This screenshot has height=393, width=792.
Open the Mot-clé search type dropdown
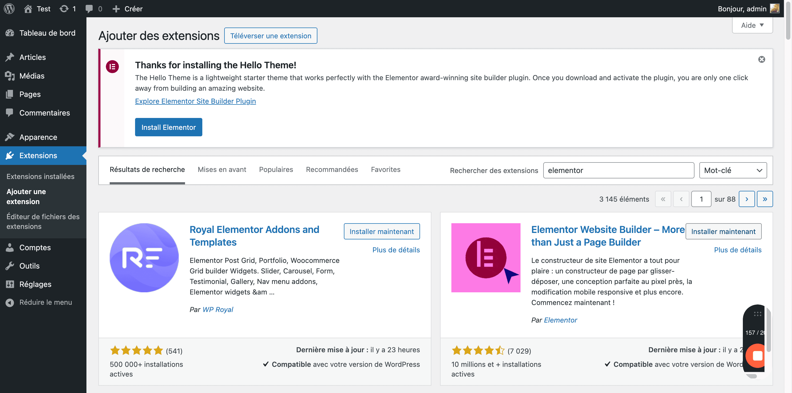(x=733, y=170)
